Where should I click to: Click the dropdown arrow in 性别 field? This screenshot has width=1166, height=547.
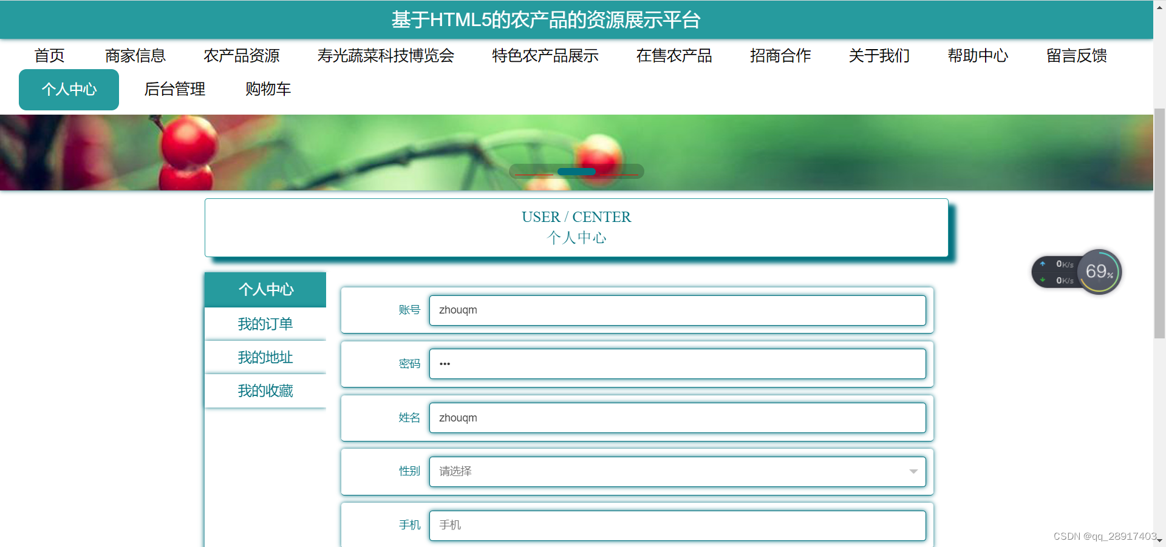(913, 472)
